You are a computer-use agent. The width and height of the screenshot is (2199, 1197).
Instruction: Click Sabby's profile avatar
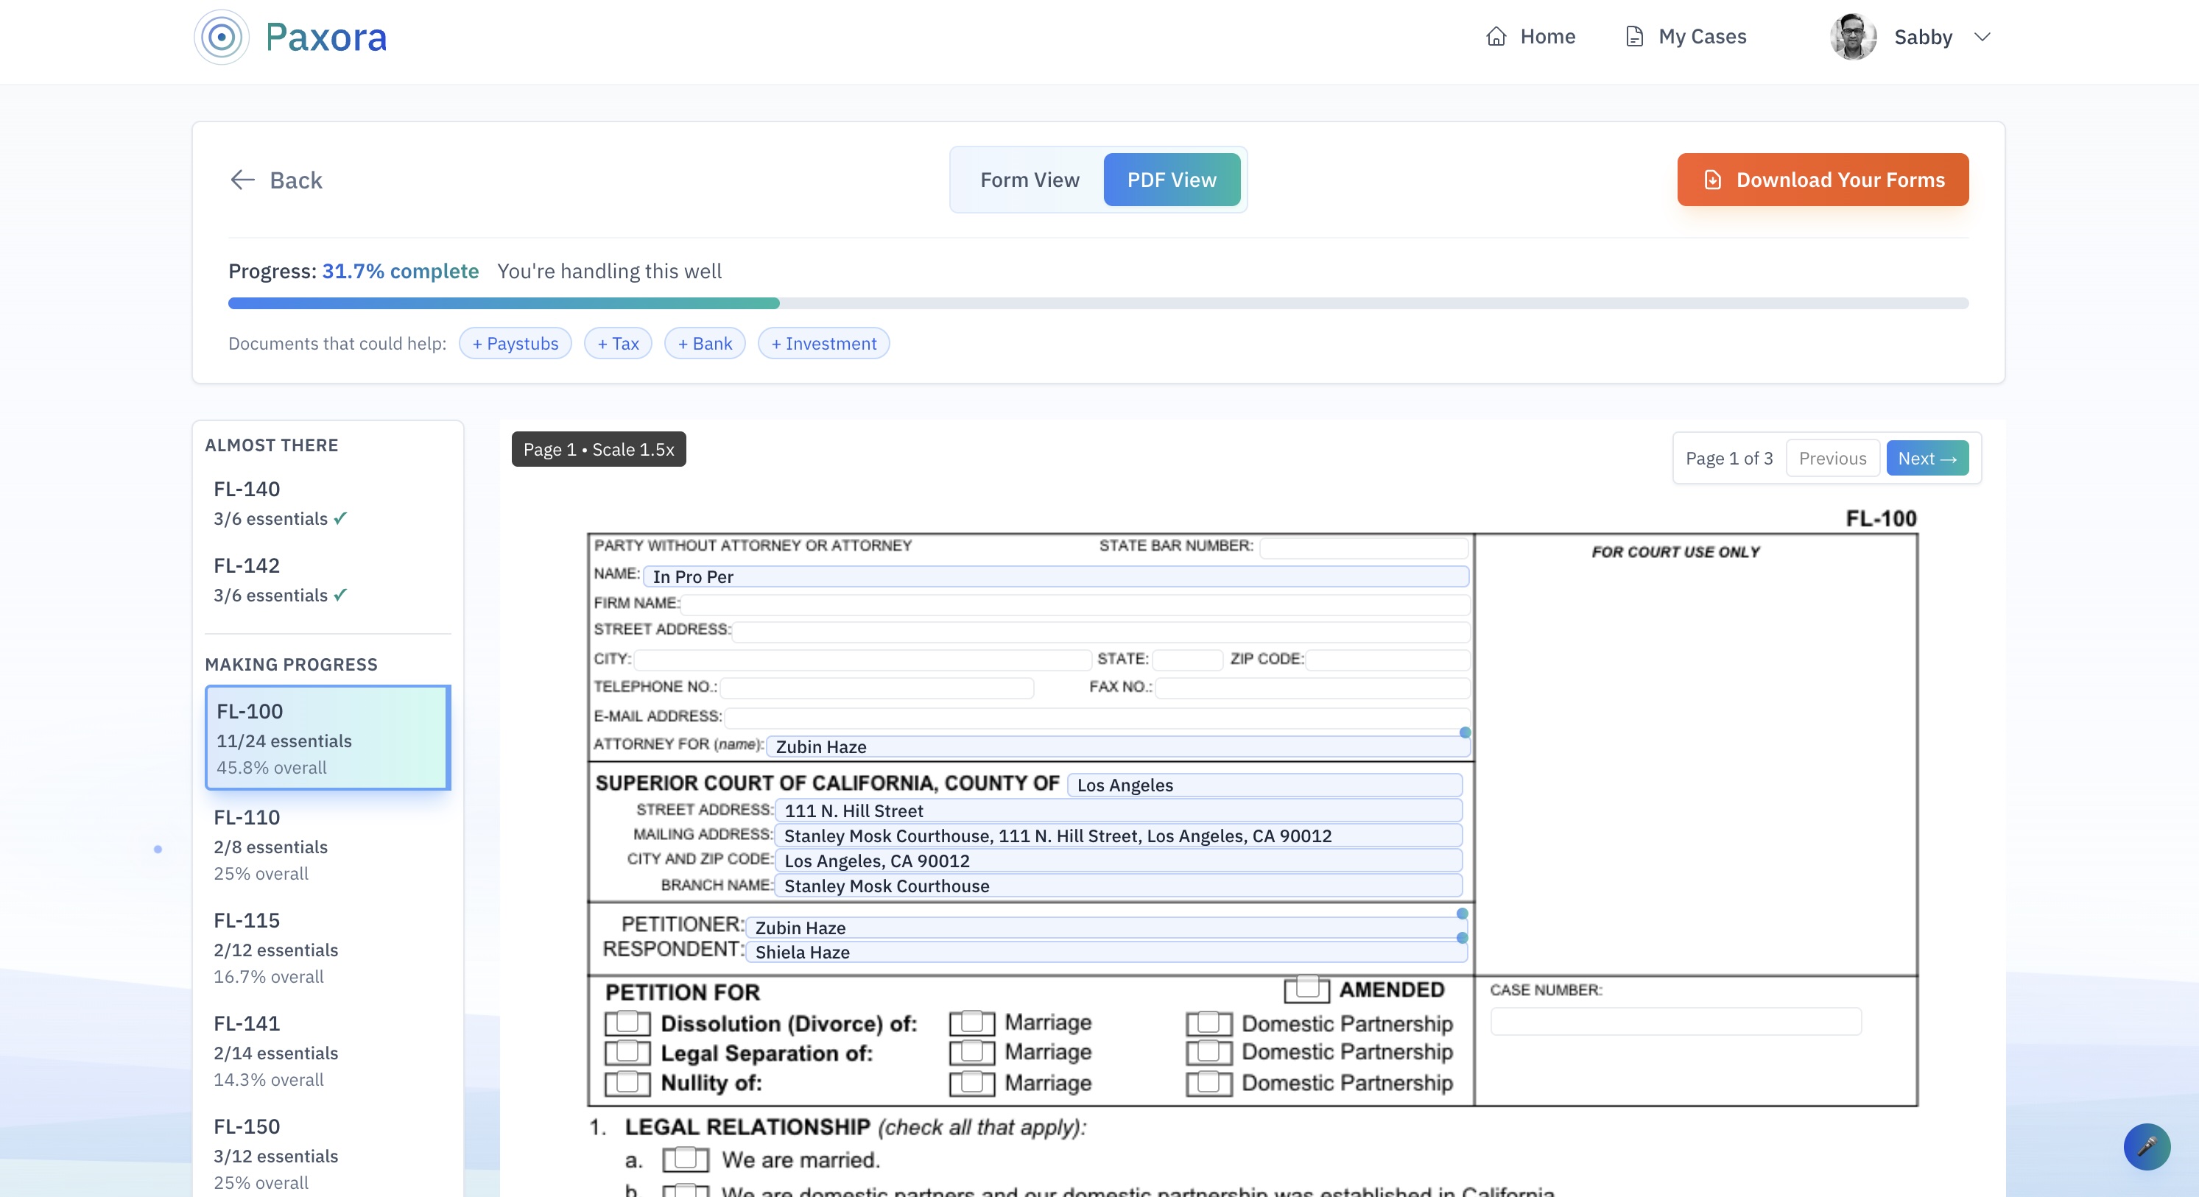[x=1854, y=36]
